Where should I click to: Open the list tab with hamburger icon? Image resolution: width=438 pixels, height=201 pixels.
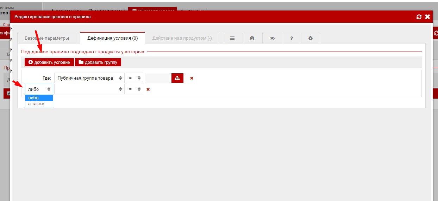click(232, 38)
